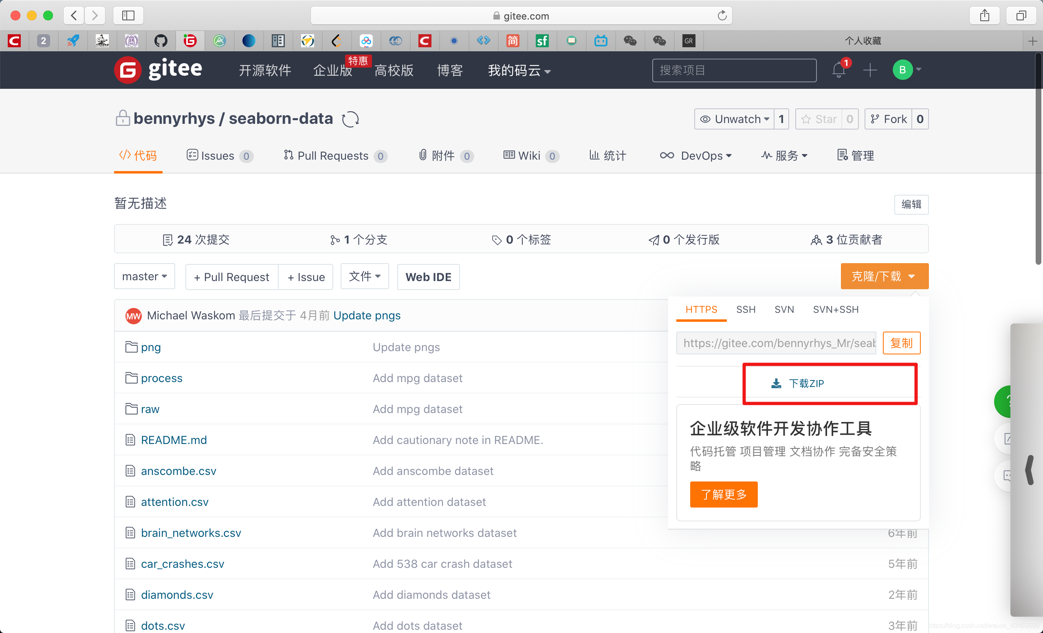The image size is (1043, 633).
Task: Click the gitee.com address bar
Action: tap(521, 15)
